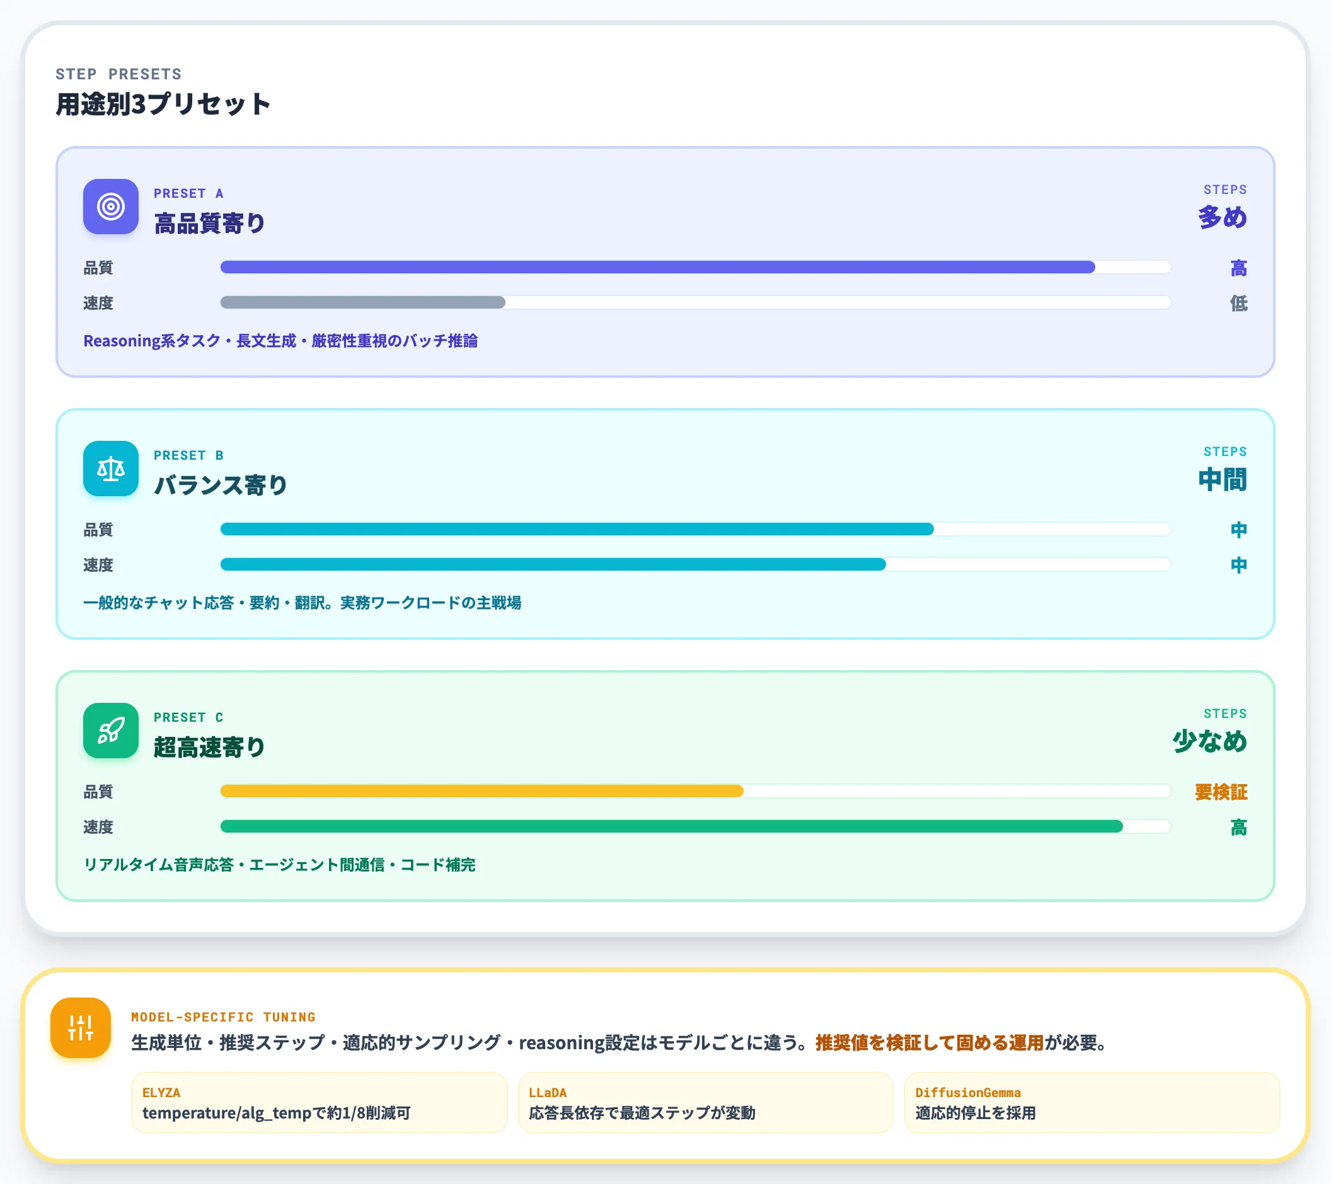Click the highlighted 推奨値を検証して固める運用 text
The height and width of the screenshot is (1184, 1331).
[x=930, y=1043]
